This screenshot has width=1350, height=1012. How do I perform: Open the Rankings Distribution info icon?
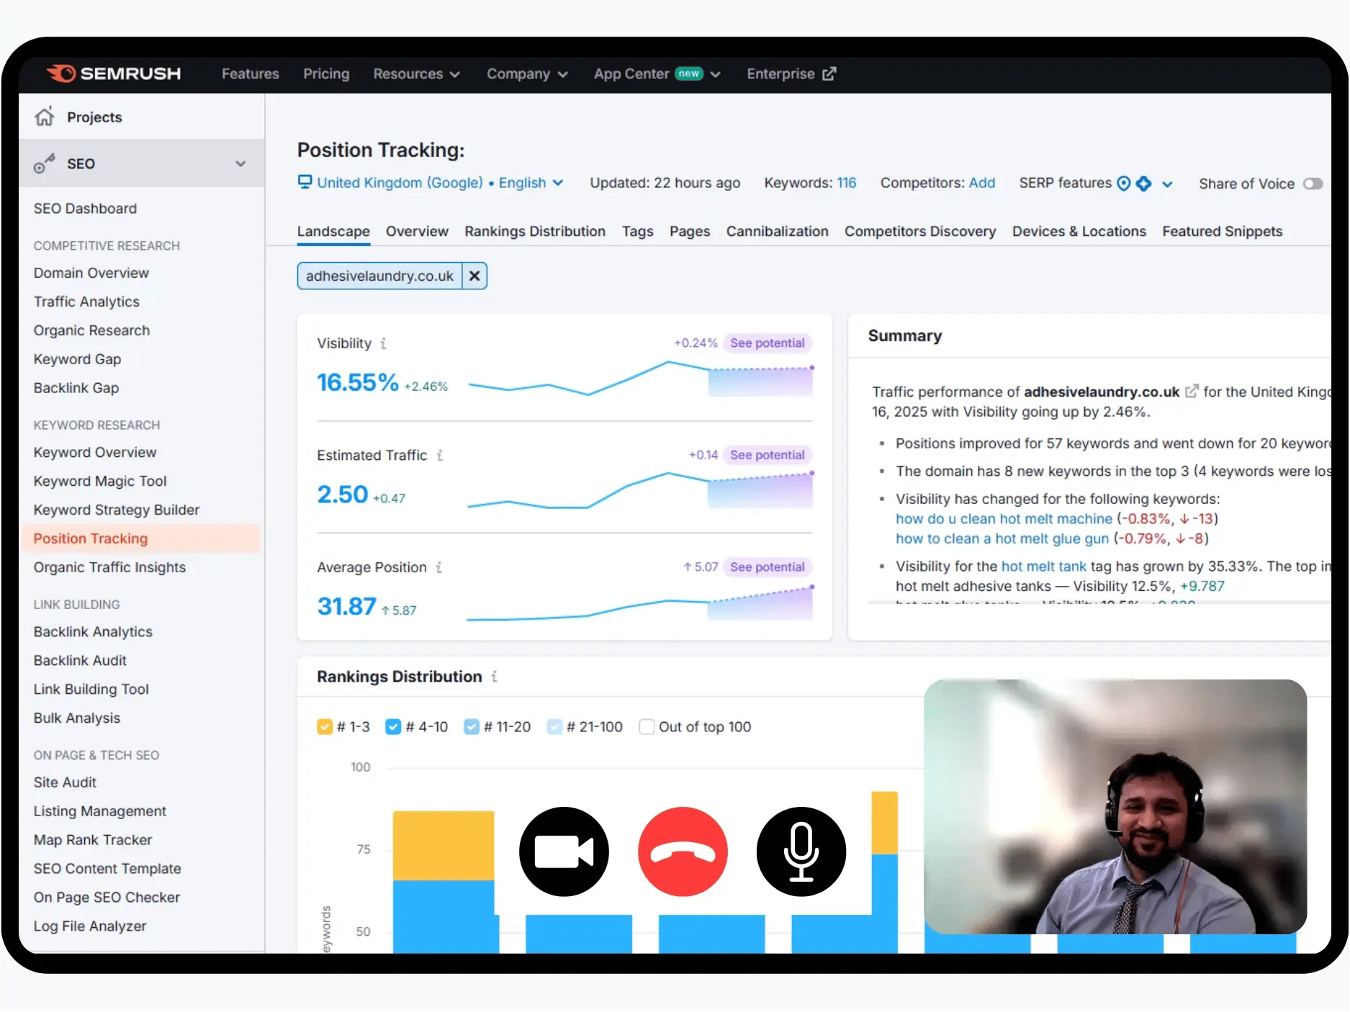click(x=494, y=677)
